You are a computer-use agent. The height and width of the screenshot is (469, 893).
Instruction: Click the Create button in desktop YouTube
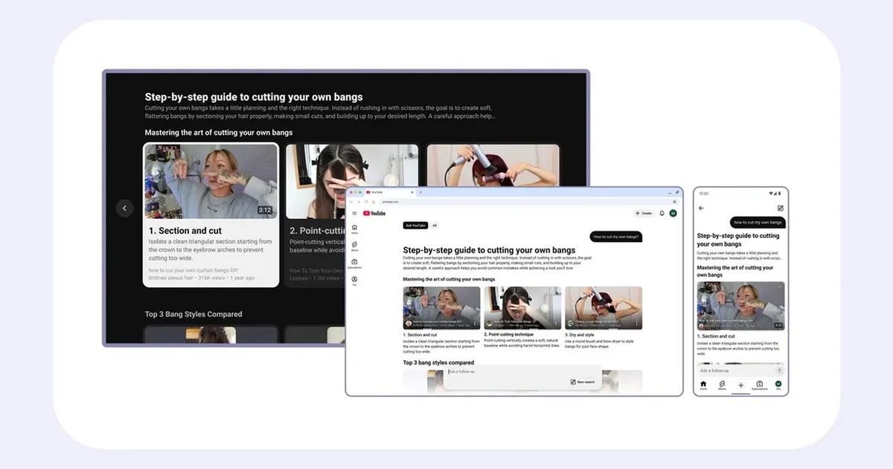(644, 213)
